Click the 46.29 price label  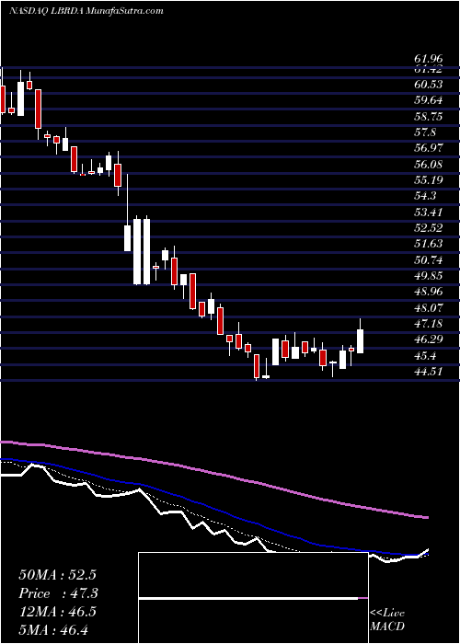pyautogui.click(x=429, y=339)
